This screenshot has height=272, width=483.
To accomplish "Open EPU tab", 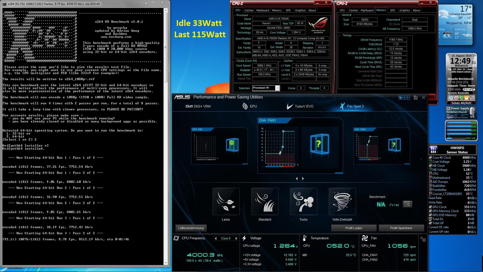I will click(x=250, y=106).
